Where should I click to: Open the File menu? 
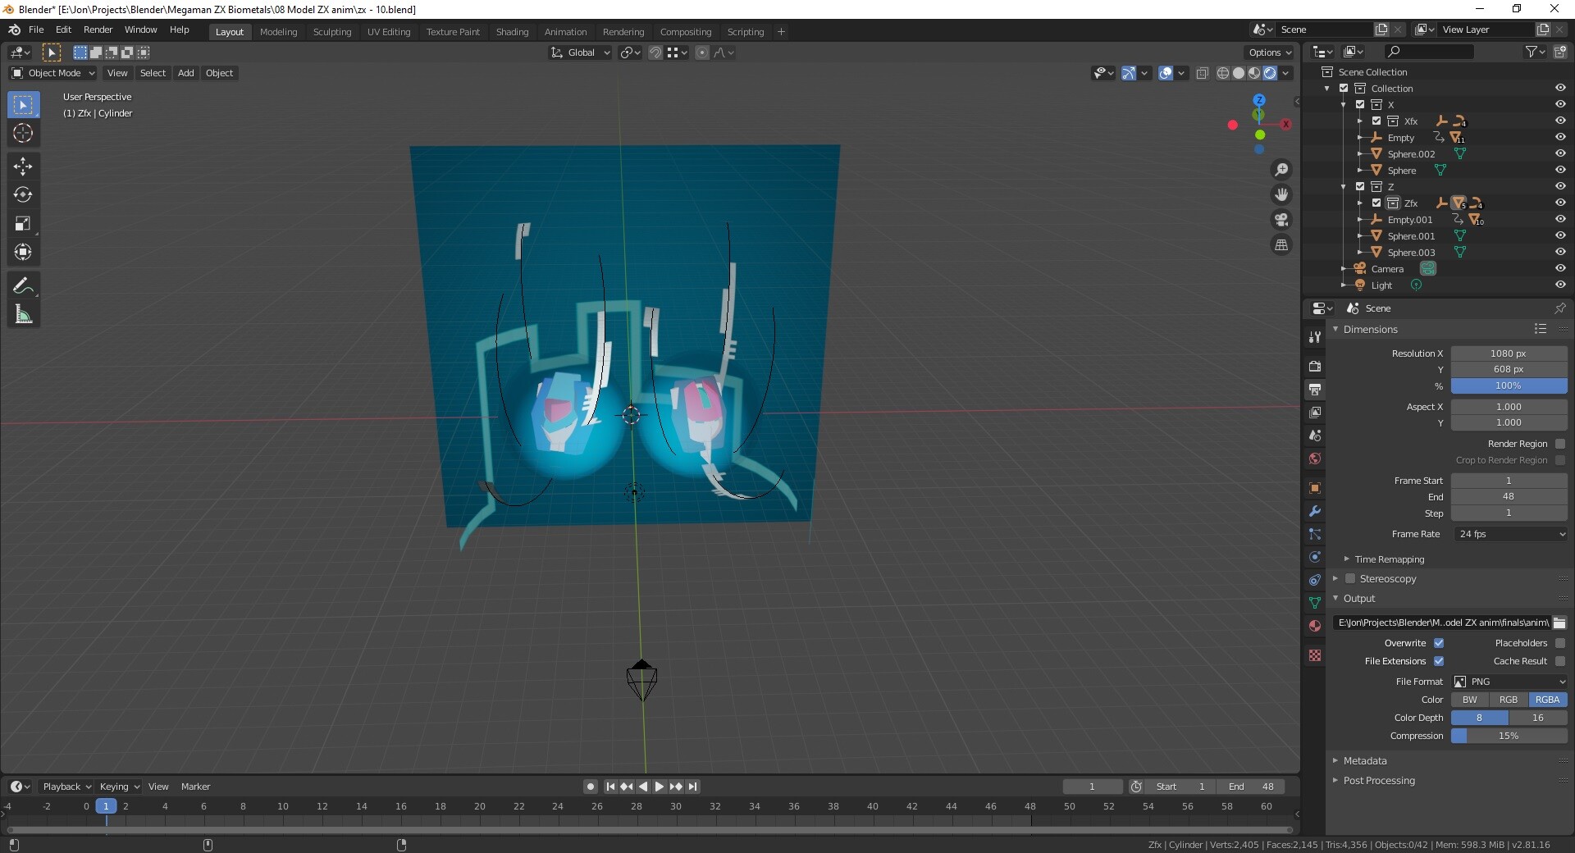pos(36,30)
